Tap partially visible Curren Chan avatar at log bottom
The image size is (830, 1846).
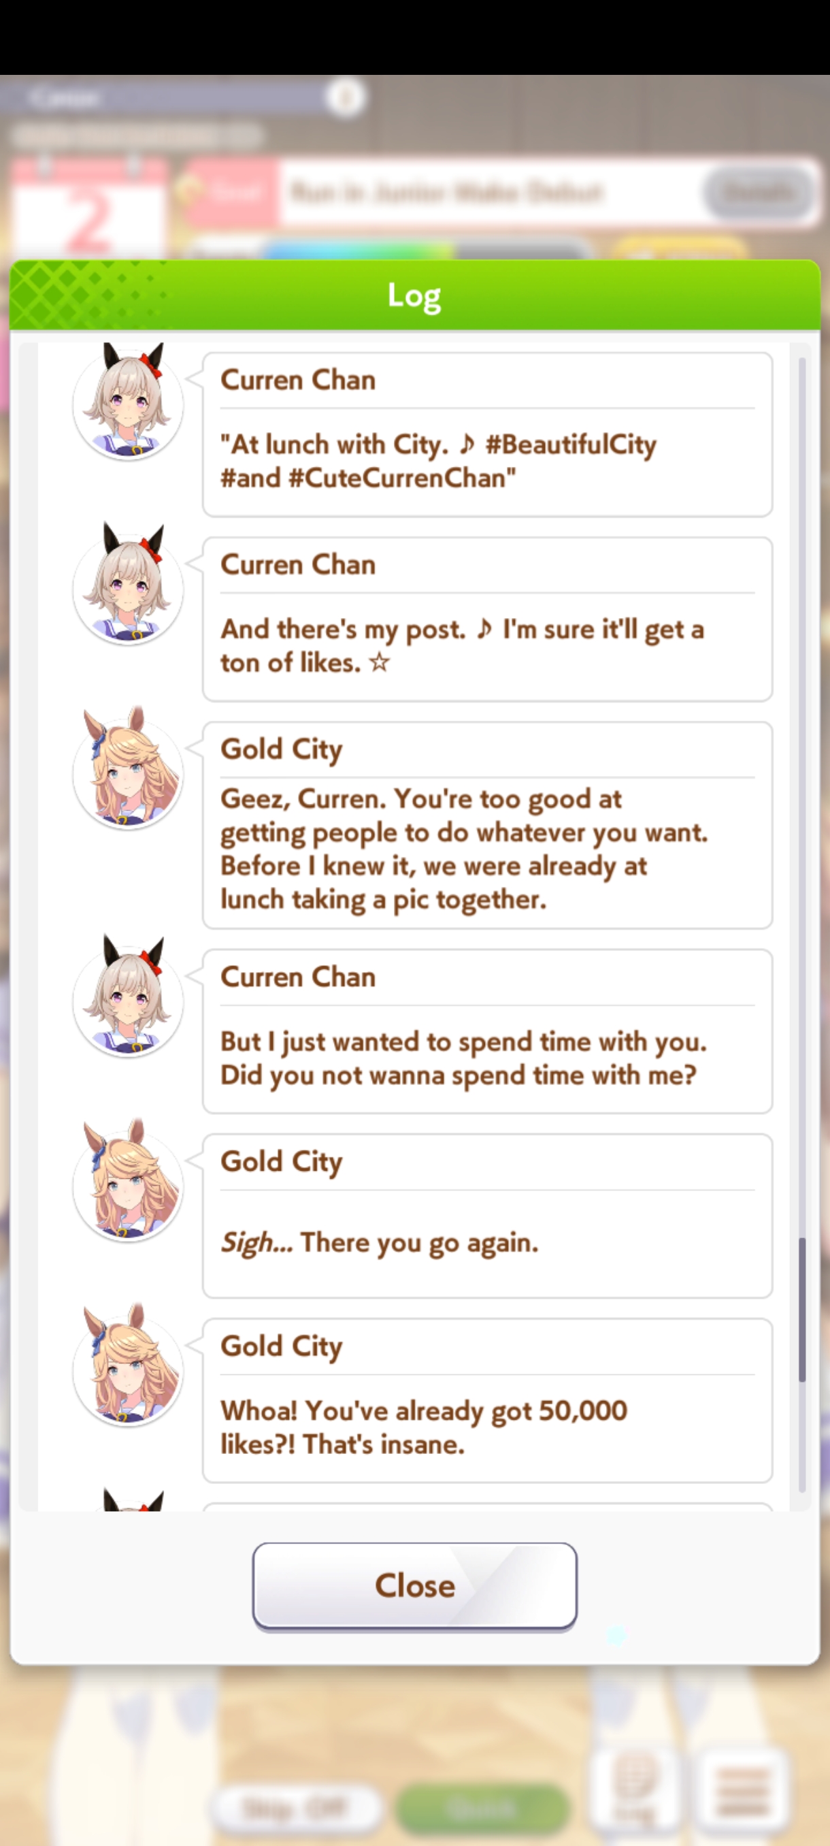[133, 1500]
